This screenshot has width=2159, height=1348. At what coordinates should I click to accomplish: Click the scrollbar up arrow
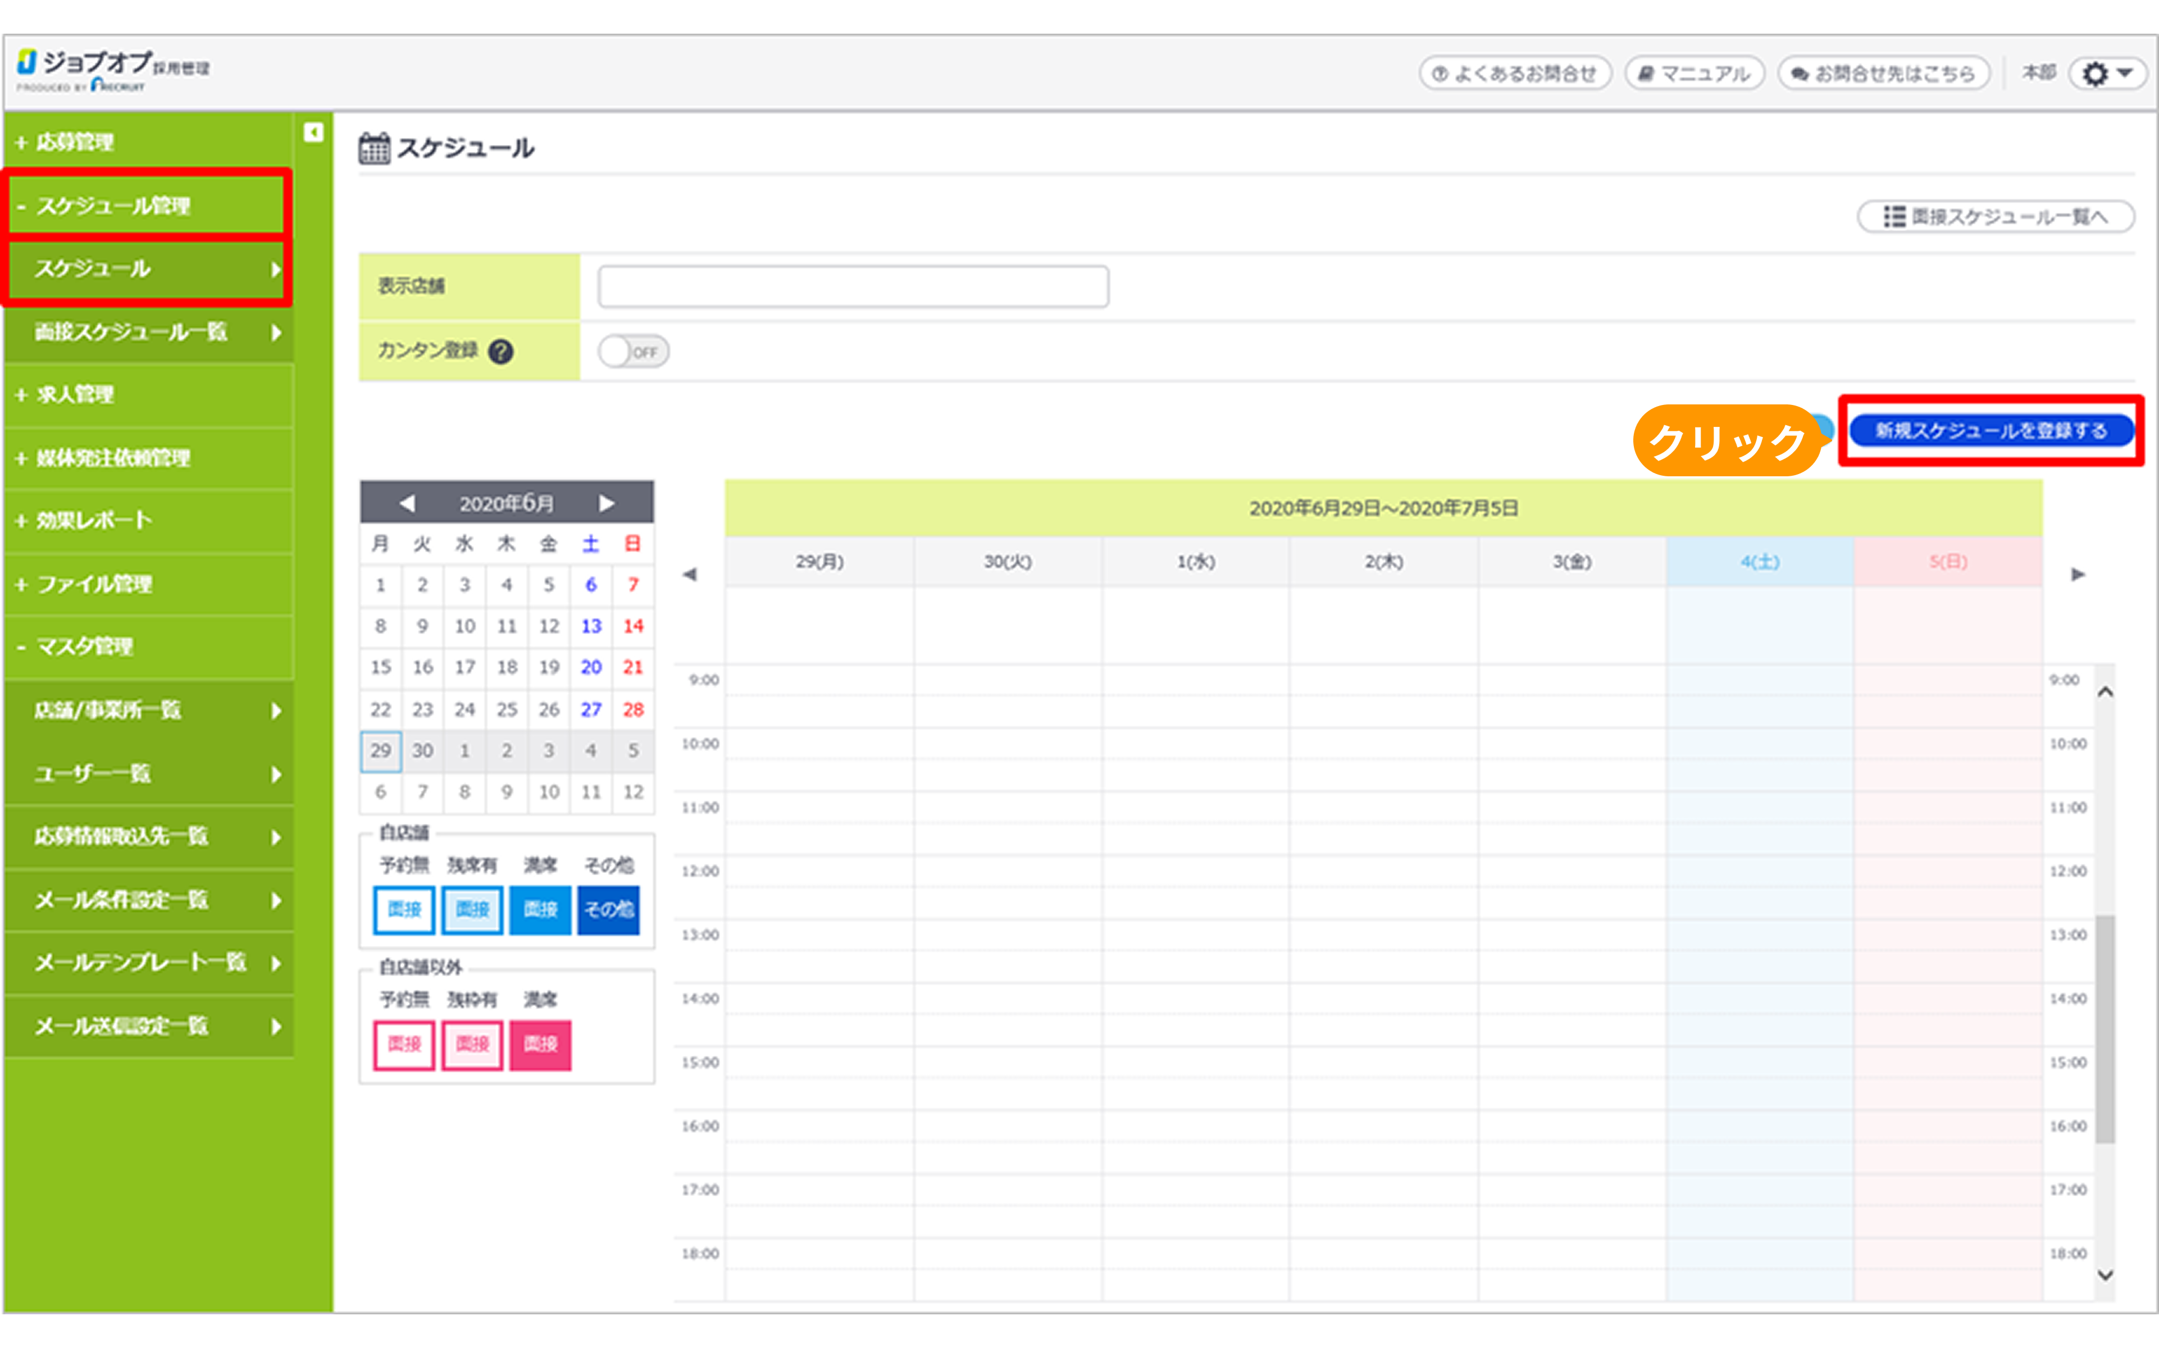(x=2105, y=692)
